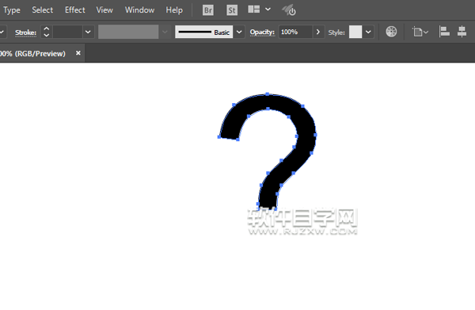Open the Effect menu

click(75, 10)
